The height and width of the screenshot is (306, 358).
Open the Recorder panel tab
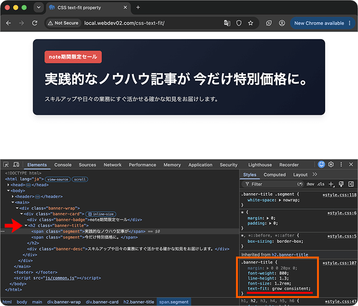289,165
